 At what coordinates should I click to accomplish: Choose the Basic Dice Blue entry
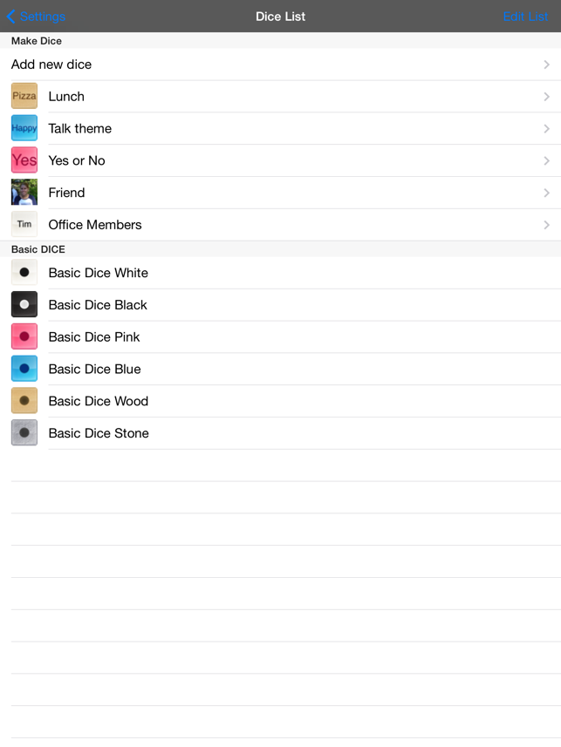(x=281, y=369)
